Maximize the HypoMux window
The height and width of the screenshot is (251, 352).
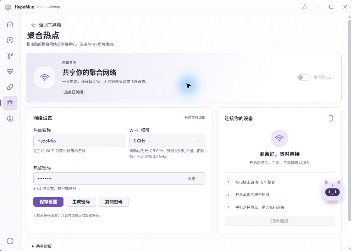pyautogui.click(x=331, y=7)
